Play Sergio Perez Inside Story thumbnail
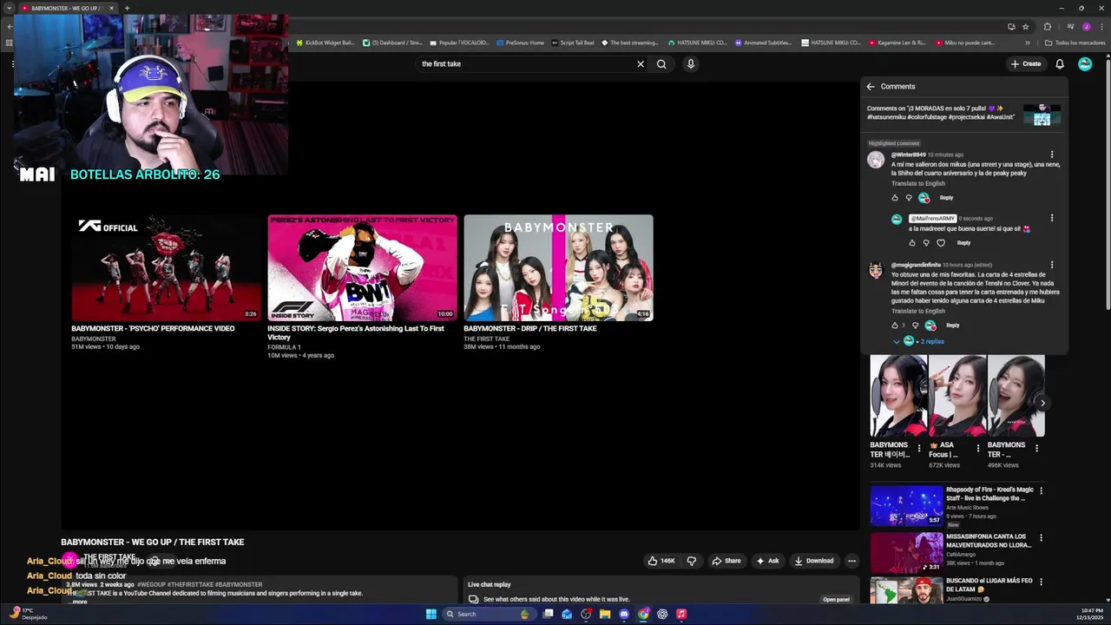Viewport: 1111px width, 625px height. pyautogui.click(x=362, y=268)
